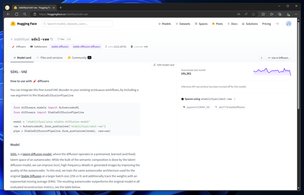This screenshot has height=195, width=304.
Task: Filter by the Diffusers tag
Action: point(19,47)
